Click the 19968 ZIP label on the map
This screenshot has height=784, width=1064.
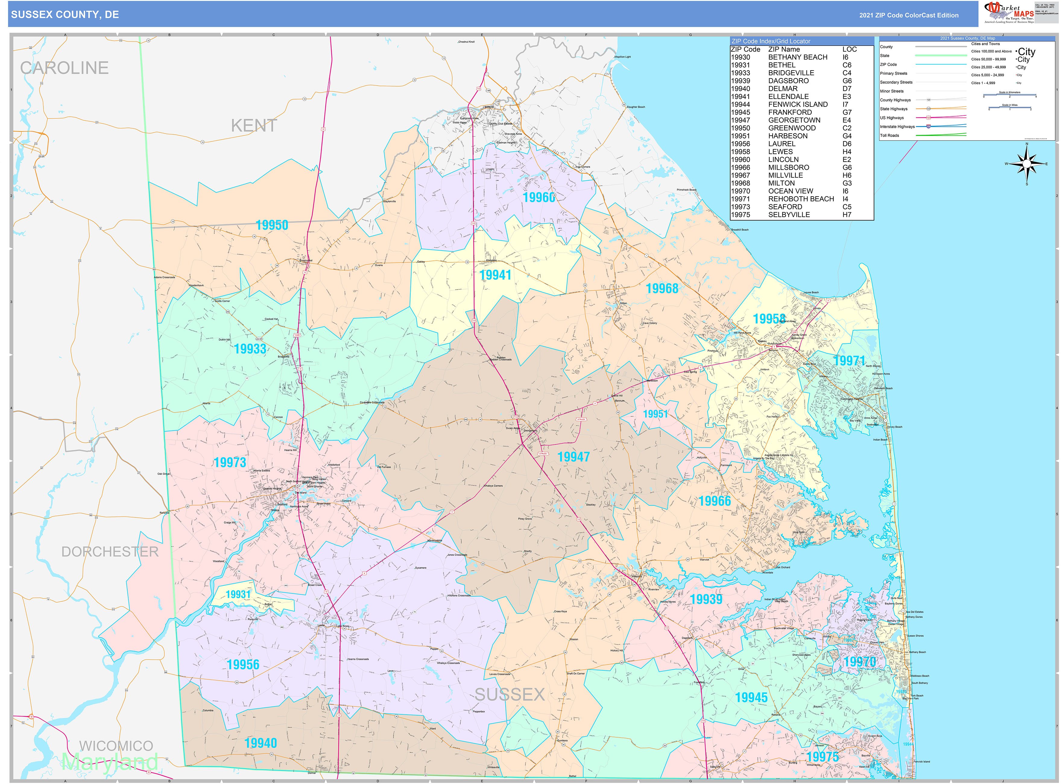(x=662, y=288)
